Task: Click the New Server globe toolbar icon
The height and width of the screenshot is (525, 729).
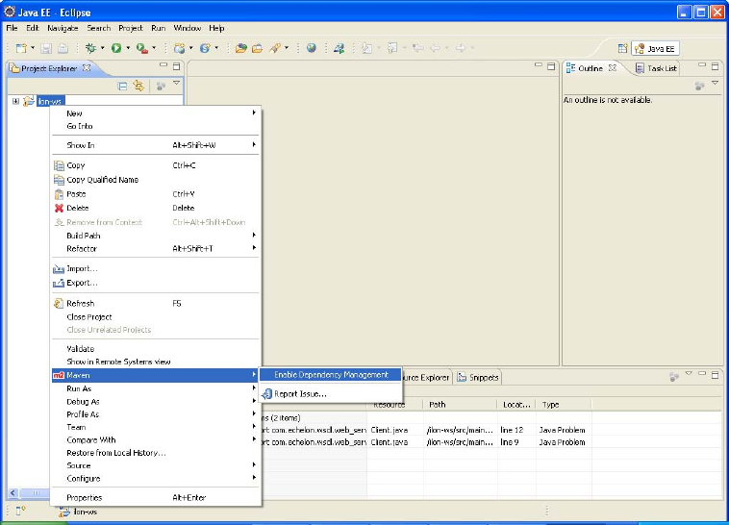Action: (x=179, y=48)
